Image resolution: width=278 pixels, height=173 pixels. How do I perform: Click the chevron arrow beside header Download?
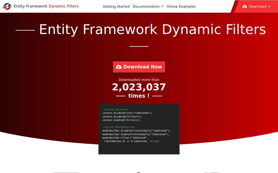270,7
